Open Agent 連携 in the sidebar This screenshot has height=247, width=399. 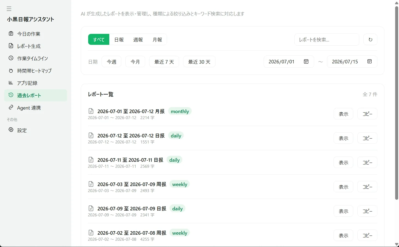[36, 108]
